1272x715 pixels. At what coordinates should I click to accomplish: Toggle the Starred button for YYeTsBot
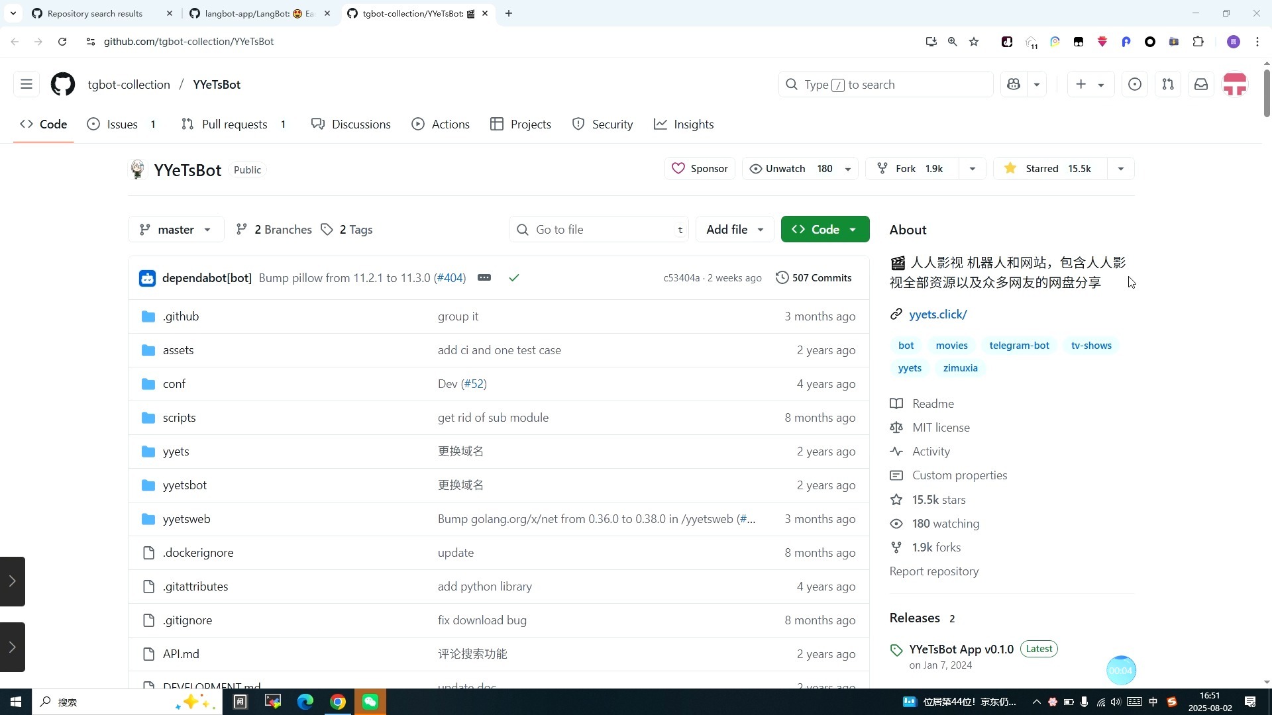1050,169
